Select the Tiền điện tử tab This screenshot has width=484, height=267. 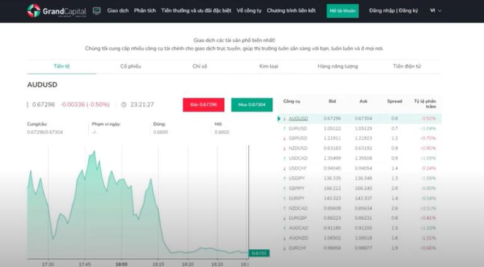[406, 66]
